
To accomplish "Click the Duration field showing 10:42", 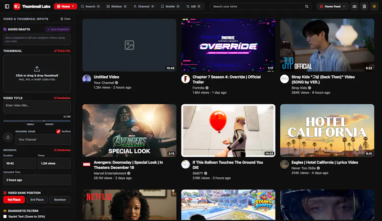I will (20, 163).
